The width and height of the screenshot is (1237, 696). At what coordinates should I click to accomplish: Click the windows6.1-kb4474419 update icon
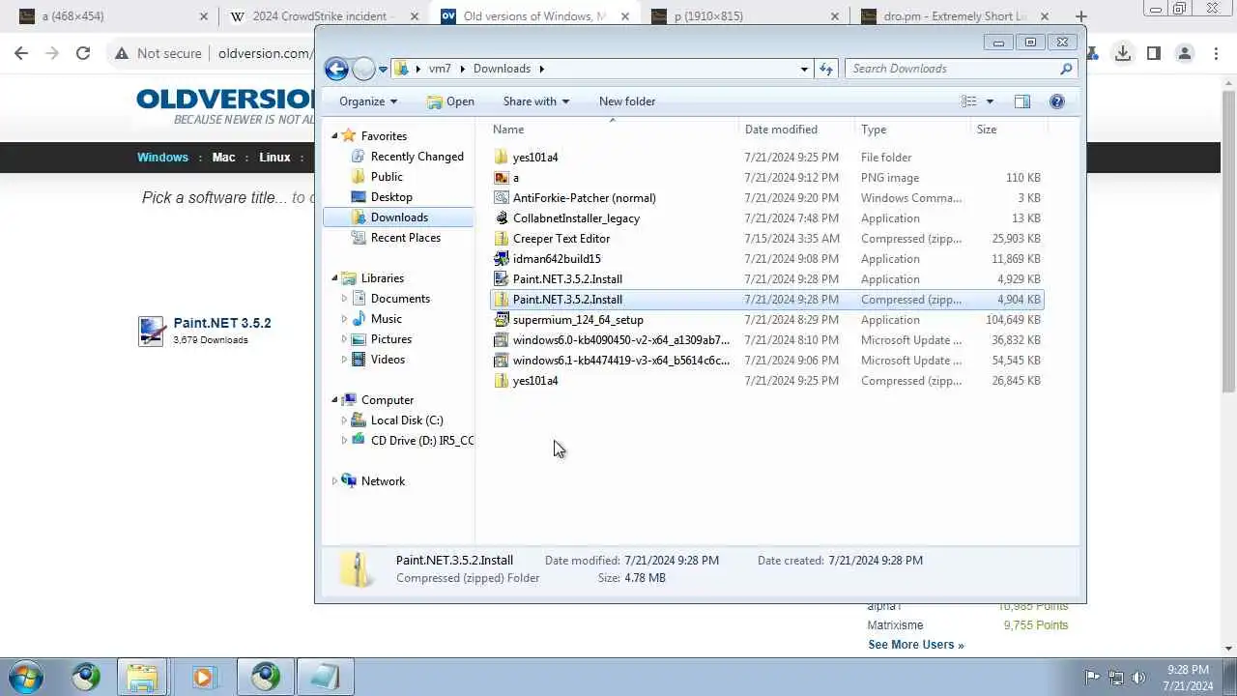[x=501, y=361]
